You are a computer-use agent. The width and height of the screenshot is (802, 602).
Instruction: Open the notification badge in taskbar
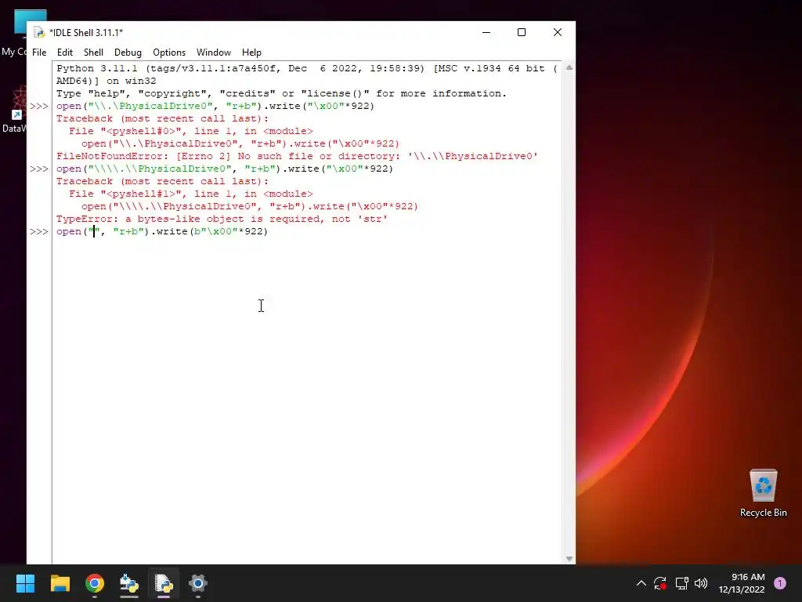tap(780, 583)
